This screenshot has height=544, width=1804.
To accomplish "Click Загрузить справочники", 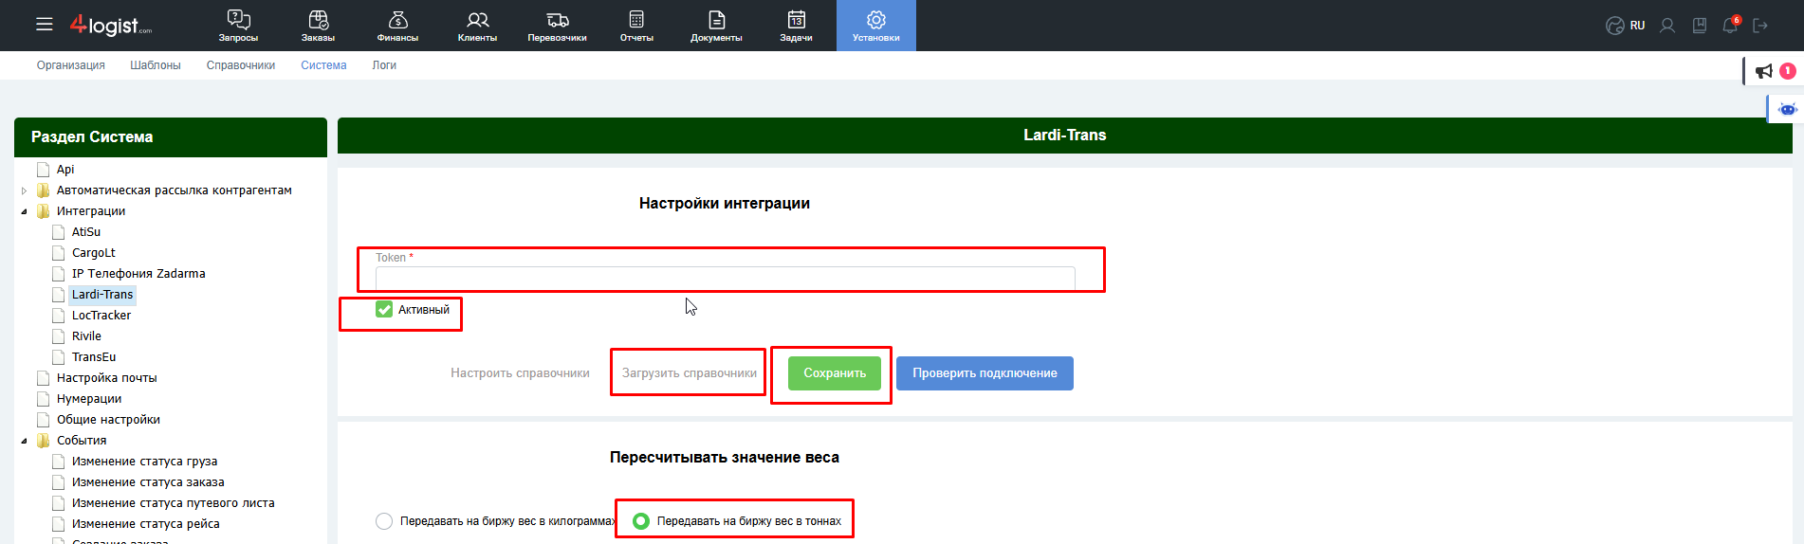I will [x=690, y=373].
